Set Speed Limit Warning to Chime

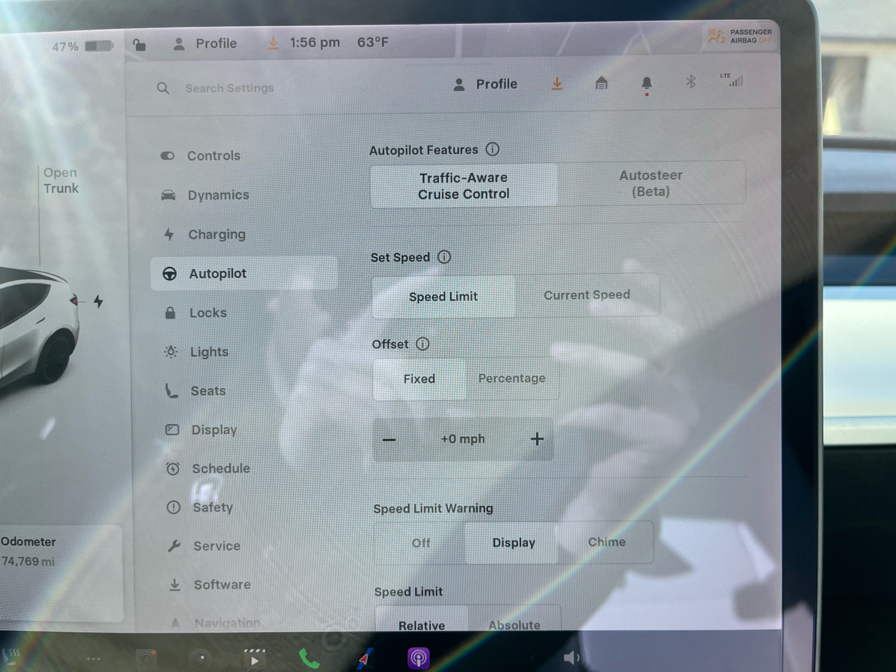[606, 542]
